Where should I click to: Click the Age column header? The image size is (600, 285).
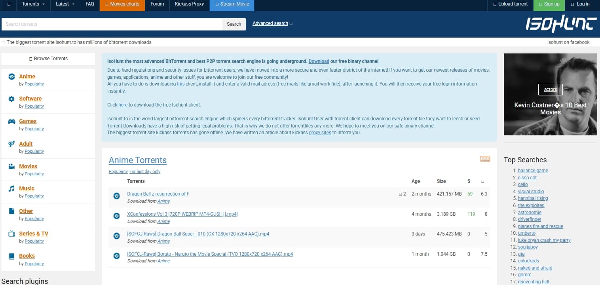coord(416,181)
